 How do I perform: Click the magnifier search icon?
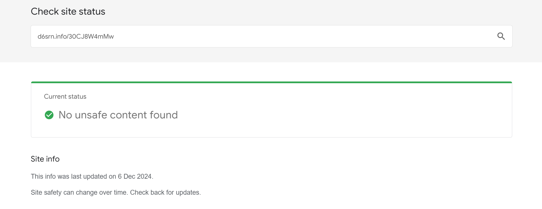501,36
